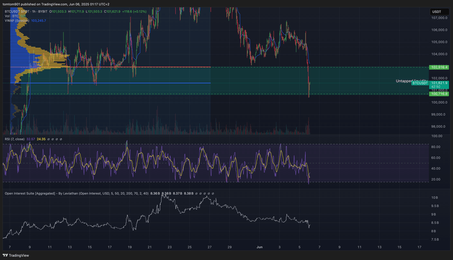
Task: Click the published by tomtom901 header text
Action: pos(55,5)
